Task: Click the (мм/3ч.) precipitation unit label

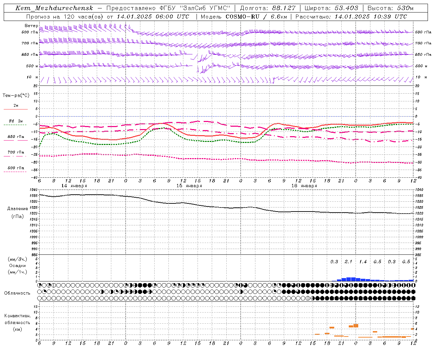Action: 17,259
